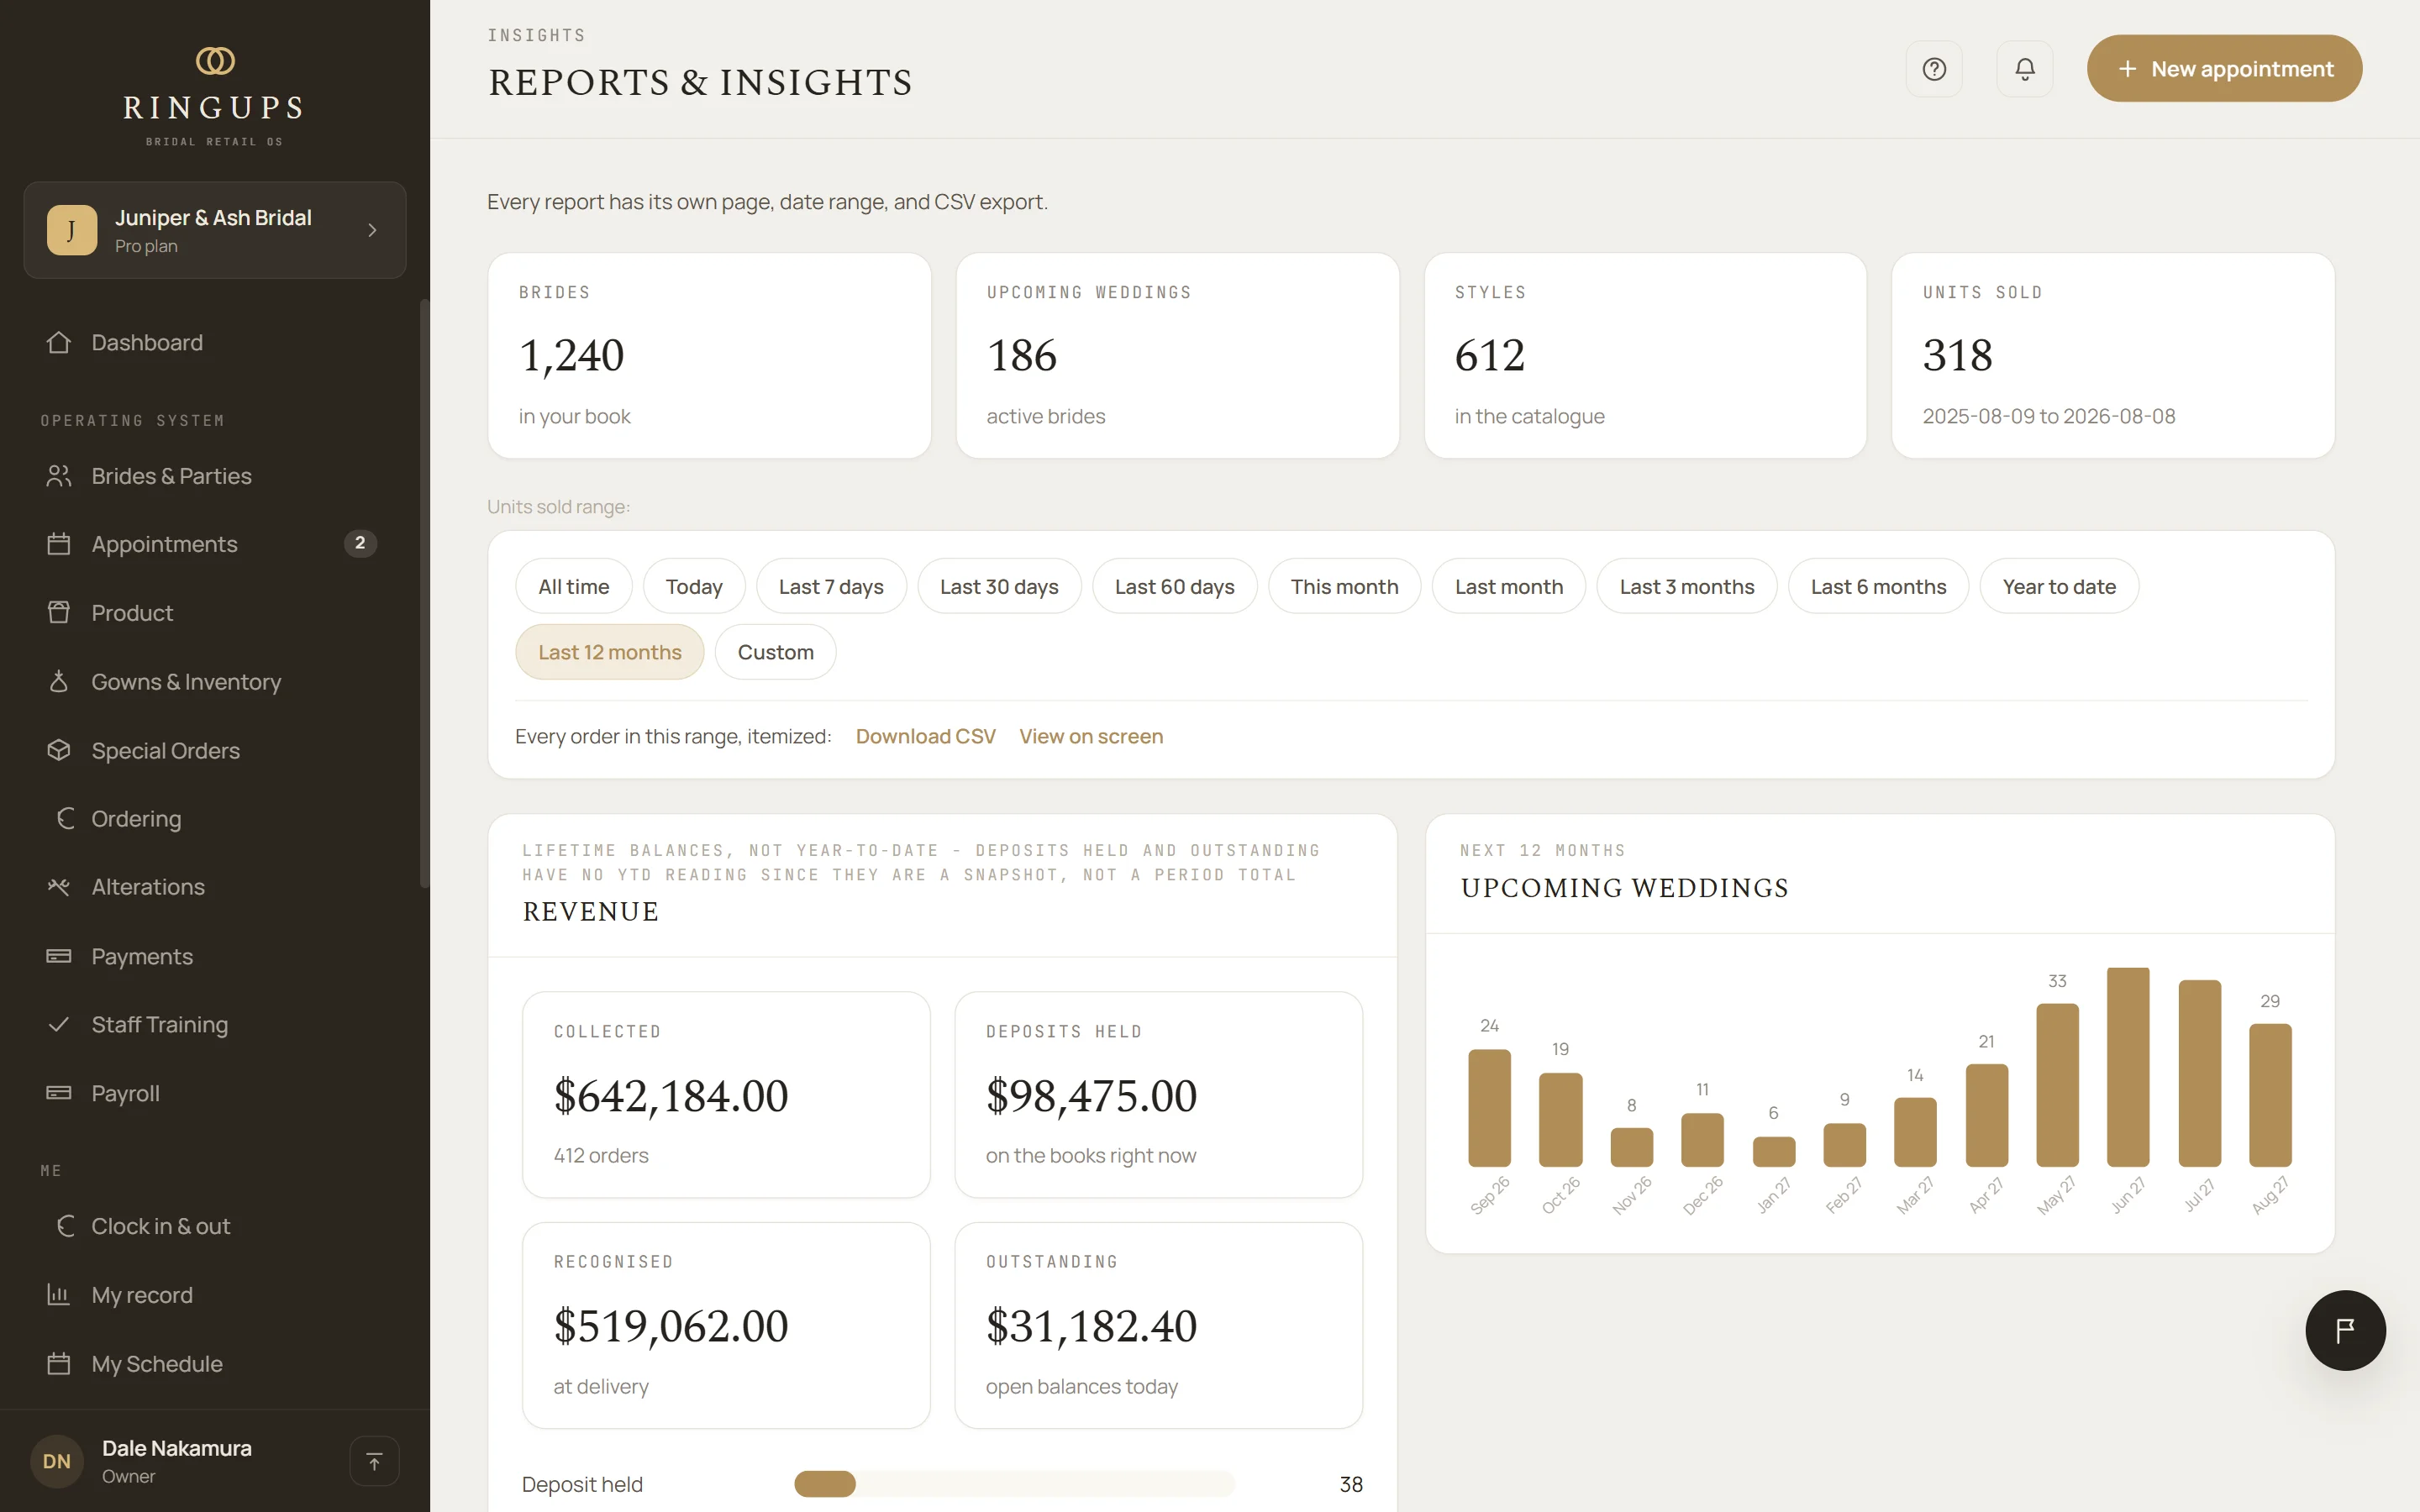
Task: Click the floating flag feedback button
Action: 2345,1330
